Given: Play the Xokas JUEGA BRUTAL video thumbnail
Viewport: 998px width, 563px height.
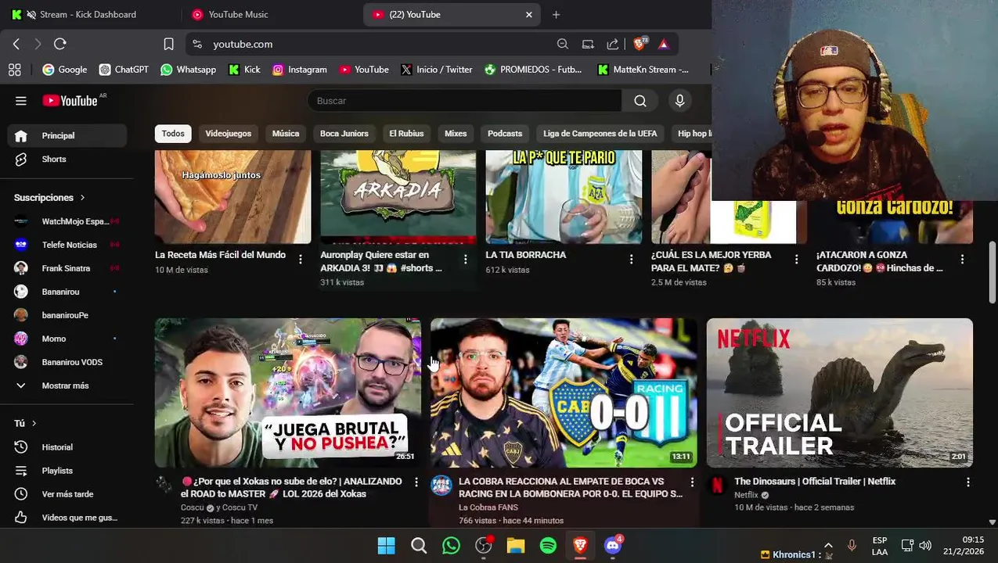Looking at the screenshot, I should tap(288, 393).
